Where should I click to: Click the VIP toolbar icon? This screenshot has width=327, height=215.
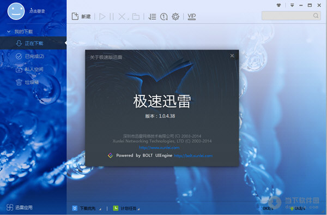pyautogui.click(x=192, y=16)
